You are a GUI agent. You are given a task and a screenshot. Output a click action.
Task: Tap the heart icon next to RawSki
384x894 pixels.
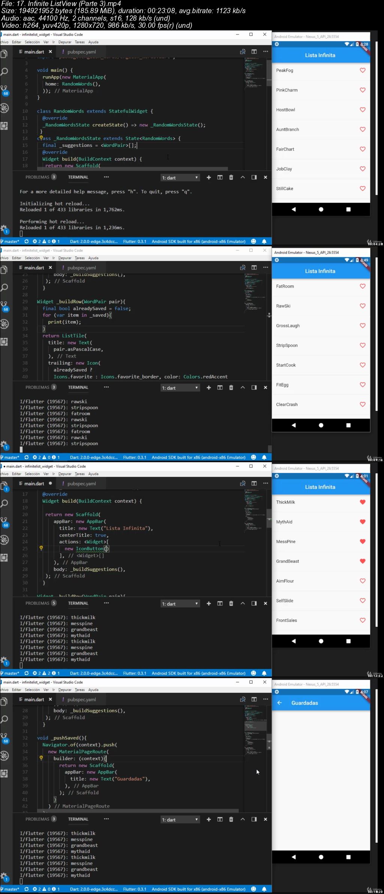(x=362, y=306)
